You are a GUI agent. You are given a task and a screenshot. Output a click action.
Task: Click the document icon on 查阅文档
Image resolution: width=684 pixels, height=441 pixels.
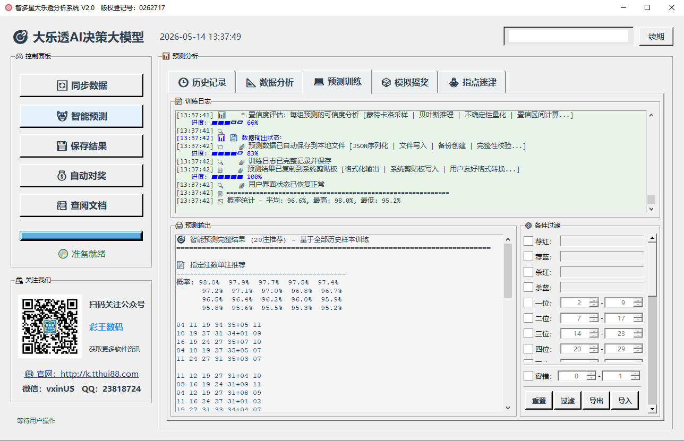62,205
